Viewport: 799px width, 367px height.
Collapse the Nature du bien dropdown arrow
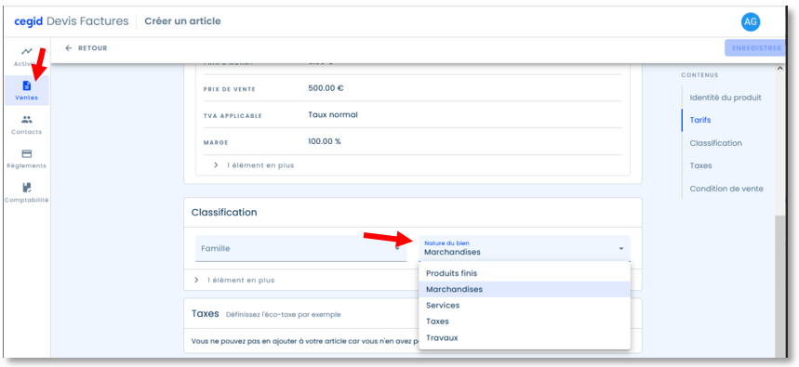(621, 248)
